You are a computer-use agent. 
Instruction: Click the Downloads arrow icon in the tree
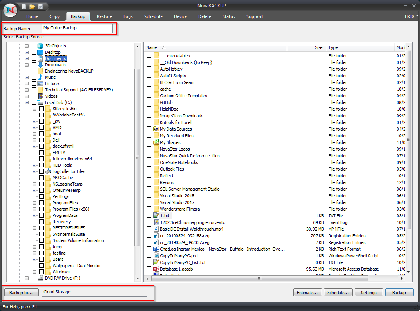[x=40, y=65]
